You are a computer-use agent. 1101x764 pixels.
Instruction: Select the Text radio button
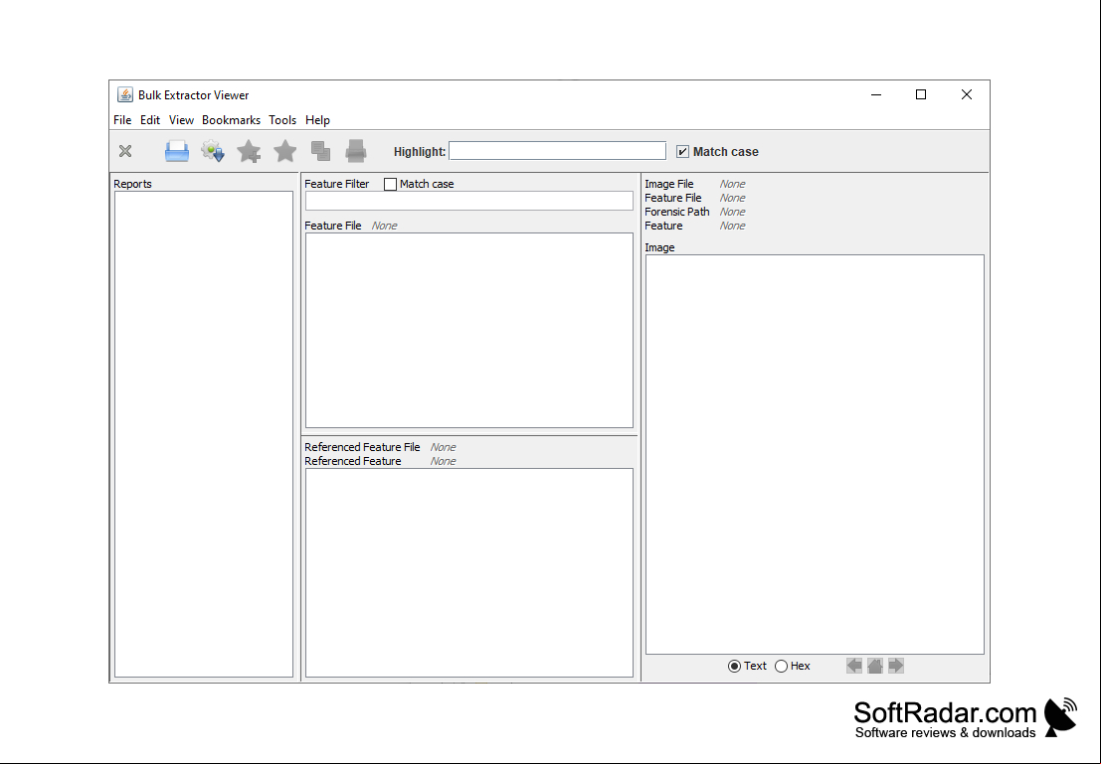734,666
